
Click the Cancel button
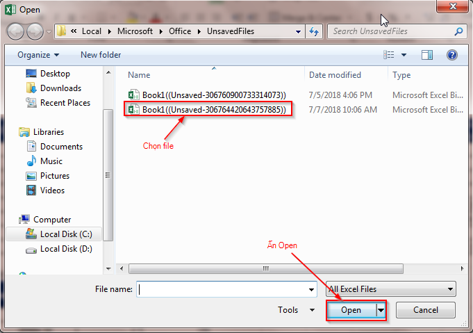pyautogui.click(x=425, y=310)
